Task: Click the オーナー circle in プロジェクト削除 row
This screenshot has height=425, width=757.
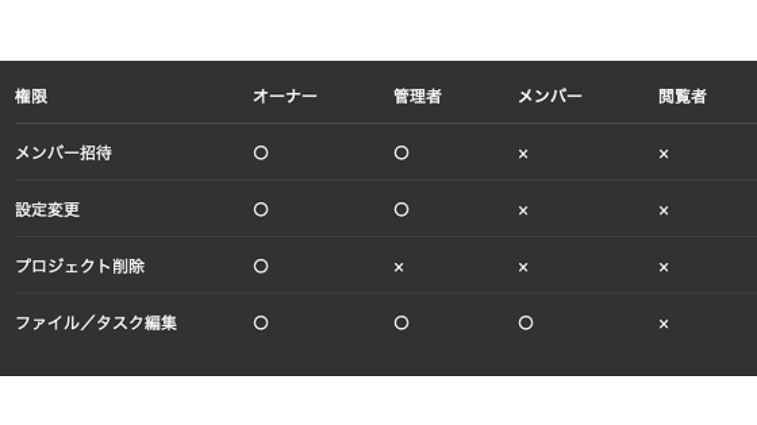Action: point(261,267)
